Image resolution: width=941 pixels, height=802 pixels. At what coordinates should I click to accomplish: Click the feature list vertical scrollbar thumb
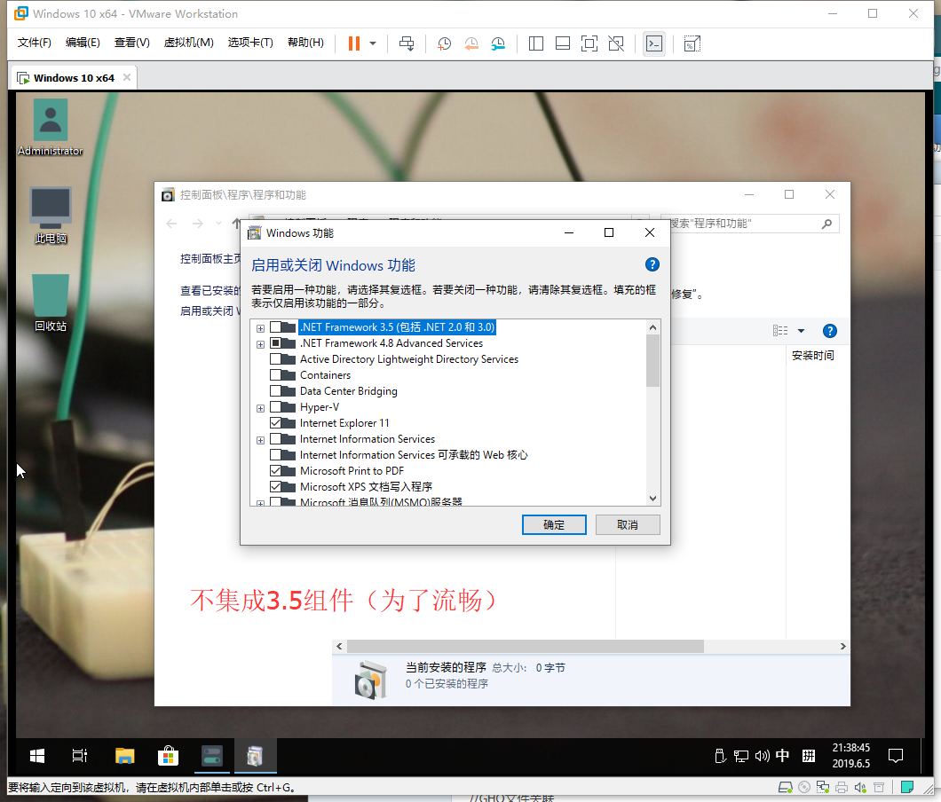point(653,360)
